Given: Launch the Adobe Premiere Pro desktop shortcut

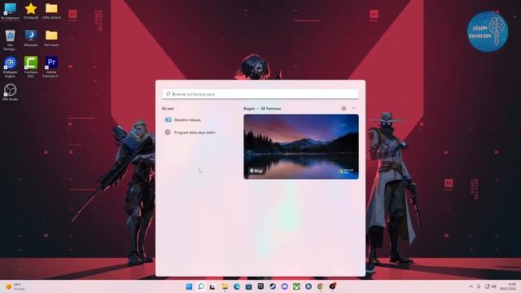Looking at the screenshot, I should (x=51, y=67).
